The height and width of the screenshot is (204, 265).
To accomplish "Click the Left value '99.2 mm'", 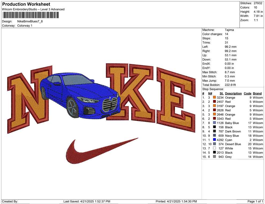I will point(230,47).
